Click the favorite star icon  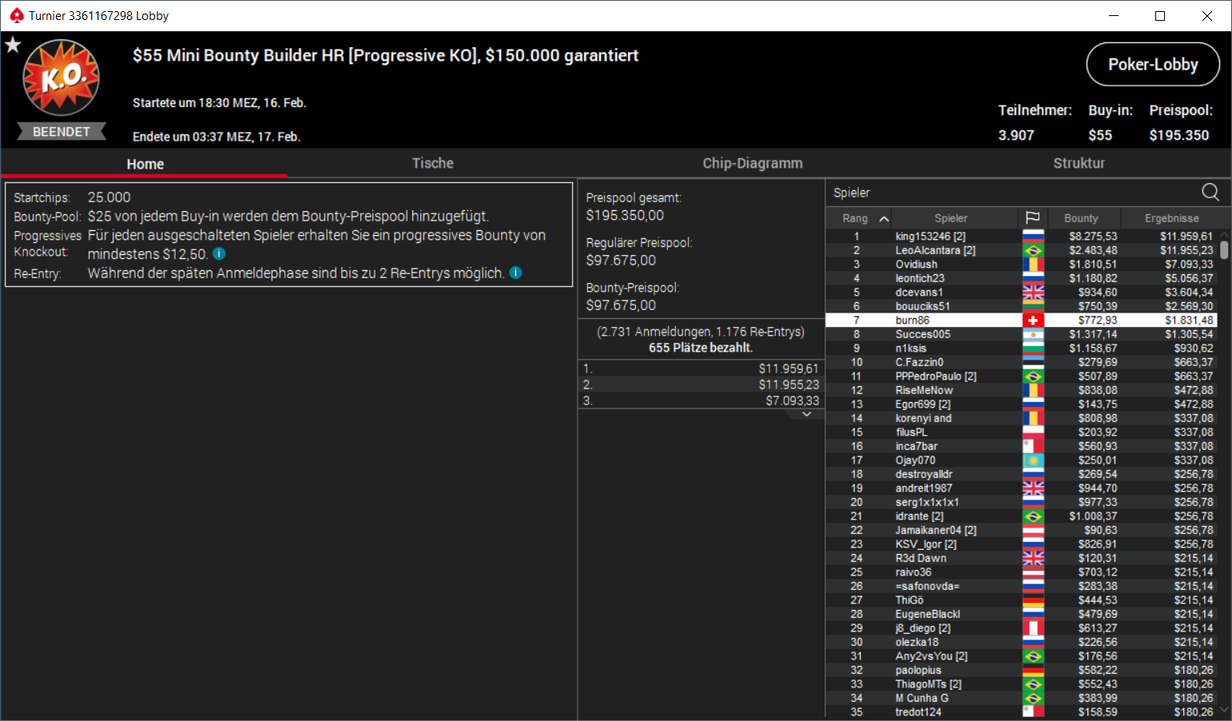13,45
